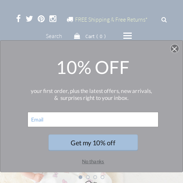The image size is (183, 183).
Task: Open the Facebook page icon
Action: [18, 19]
